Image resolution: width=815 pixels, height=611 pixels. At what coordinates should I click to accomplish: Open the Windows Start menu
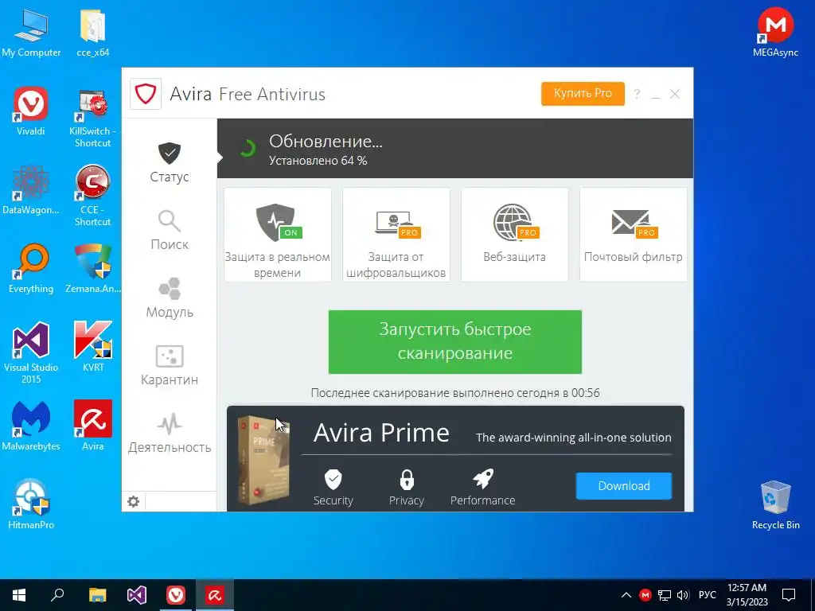click(19, 595)
